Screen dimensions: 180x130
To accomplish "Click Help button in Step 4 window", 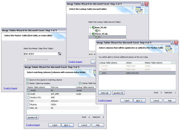I will point(170,101).
